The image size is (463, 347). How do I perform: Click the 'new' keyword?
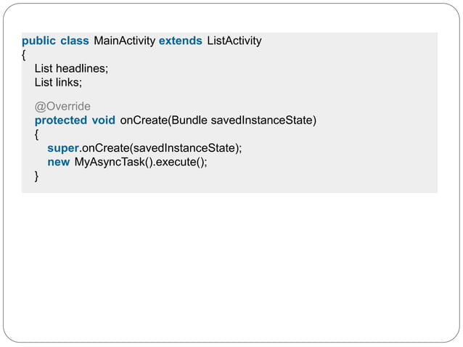[x=59, y=162]
